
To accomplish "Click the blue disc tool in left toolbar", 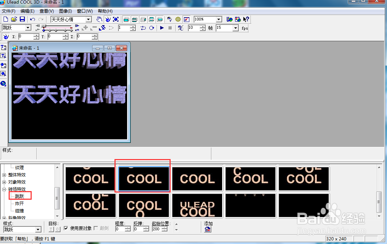I will tap(4, 83).
